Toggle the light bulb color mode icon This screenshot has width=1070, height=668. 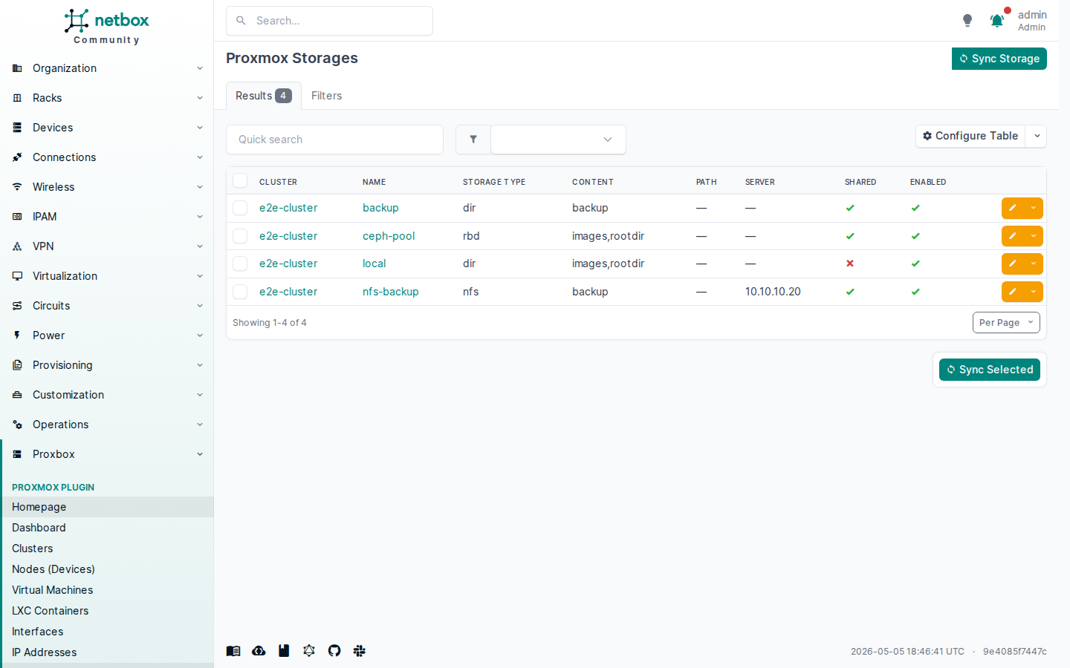coord(967,21)
